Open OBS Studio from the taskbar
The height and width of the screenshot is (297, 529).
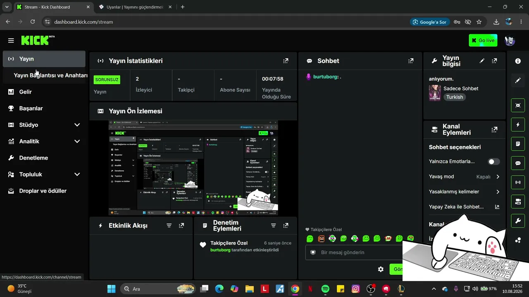(x=371, y=289)
